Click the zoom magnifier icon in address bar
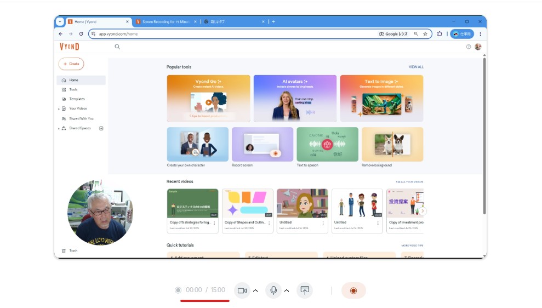 (x=416, y=34)
